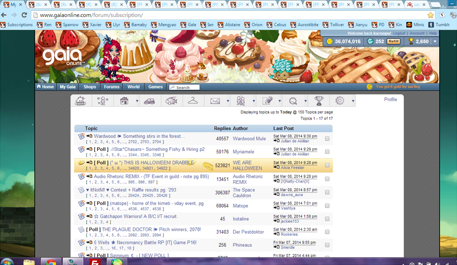Check the ItNotM Contest topic checkbox
Image resolution: width=457 pixels, height=265 pixels.
coord(327,192)
